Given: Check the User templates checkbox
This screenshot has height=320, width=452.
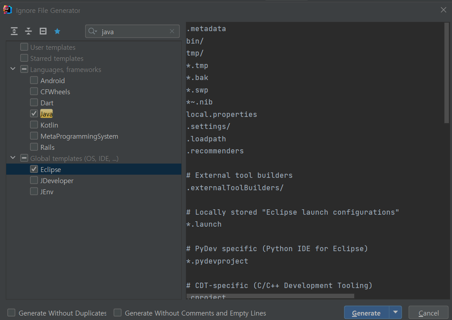Looking at the screenshot, I should [x=24, y=47].
